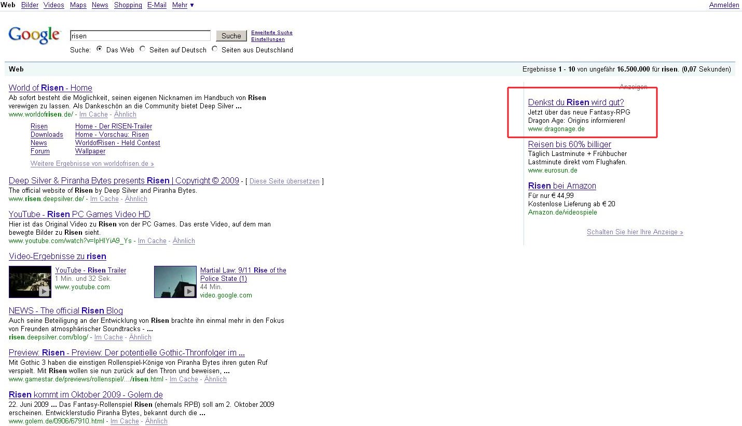Open Home - Vorschau: Risen sitelink
The width and height of the screenshot is (742, 426).
[x=112, y=135]
